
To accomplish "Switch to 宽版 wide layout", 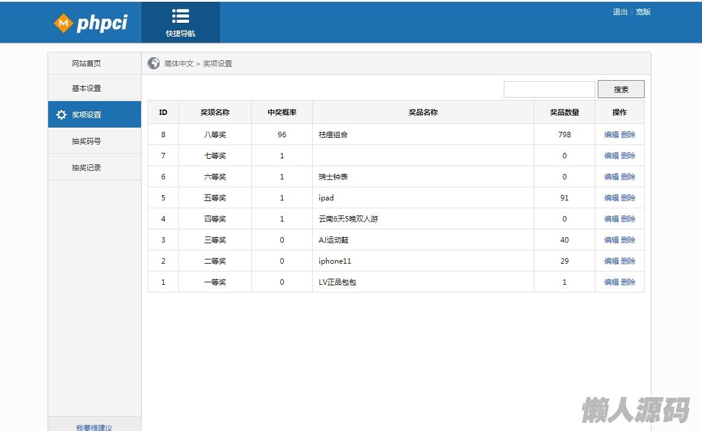I will pos(643,12).
